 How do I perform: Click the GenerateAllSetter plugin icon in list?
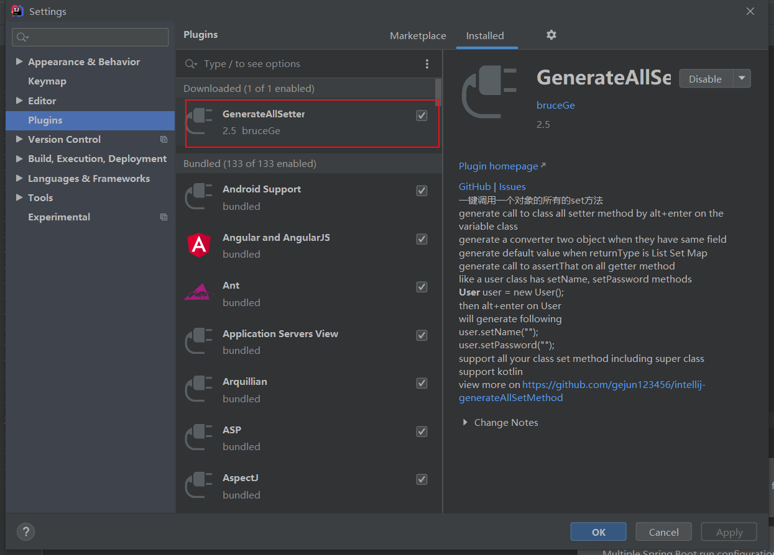200,122
